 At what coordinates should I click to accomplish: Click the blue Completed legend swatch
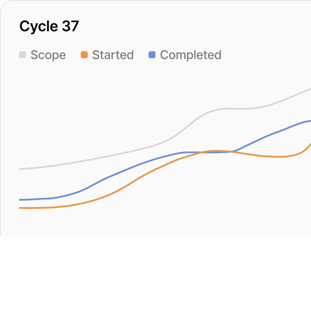(x=152, y=55)
